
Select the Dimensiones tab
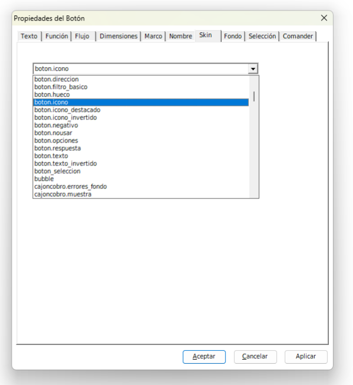pyautogui.click(x=118, y=36)
